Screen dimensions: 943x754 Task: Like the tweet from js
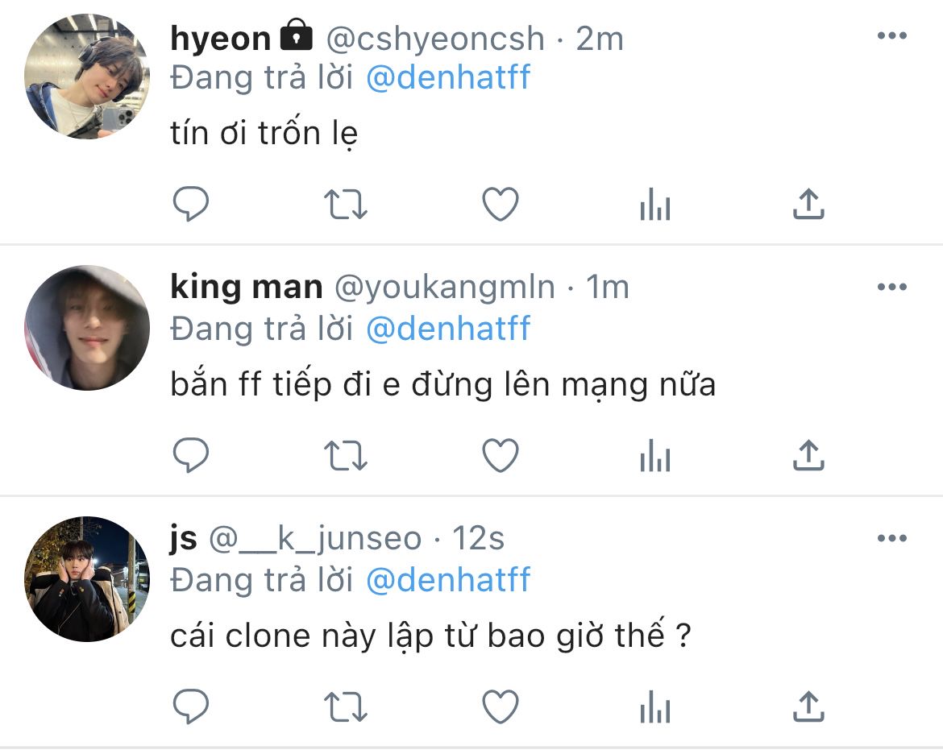(x=500, y=707)
